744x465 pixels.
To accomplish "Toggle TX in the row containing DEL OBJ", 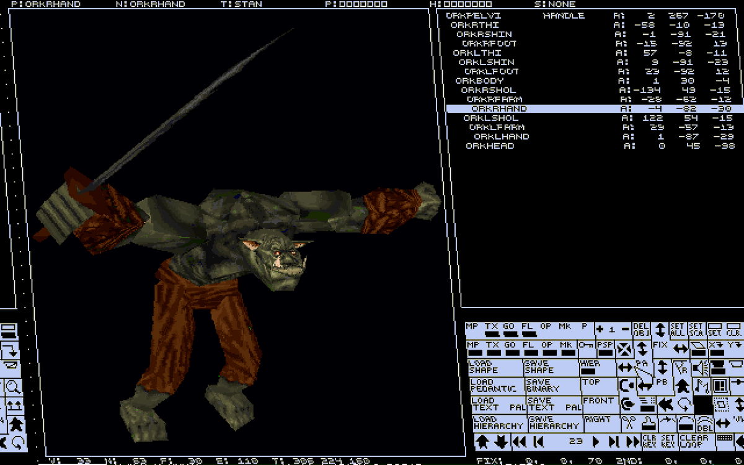I will (492, 329).
